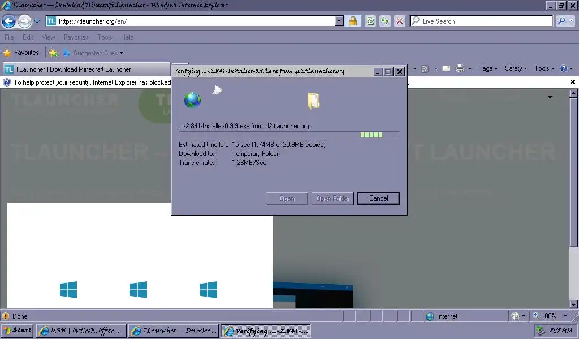Switch to Verifying download taskbar item
The height and width of the screenshot is (339, 579).
pos(266,331)
